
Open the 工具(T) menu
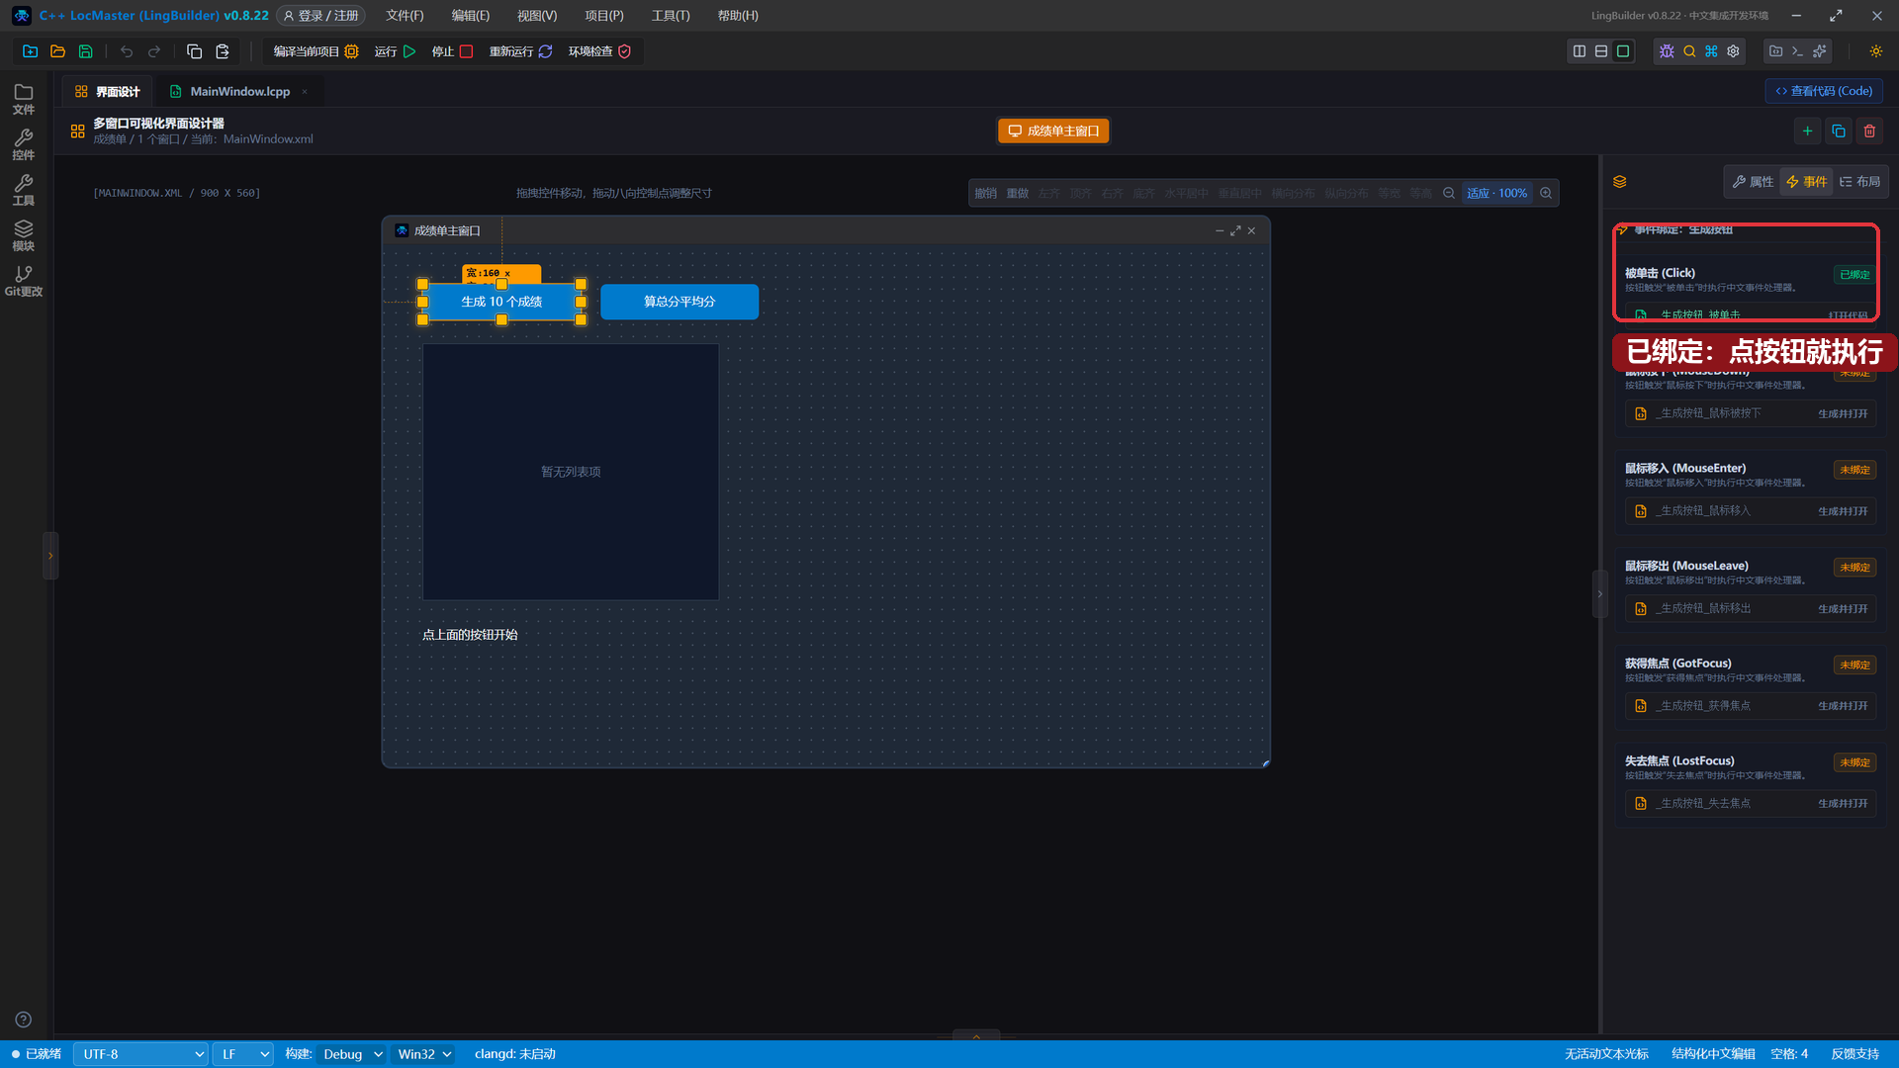click(671, 16)
